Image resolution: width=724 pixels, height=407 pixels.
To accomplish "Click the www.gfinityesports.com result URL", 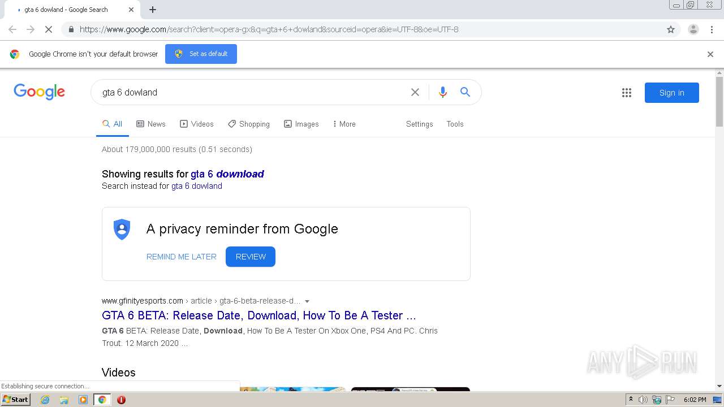I will point(143,301).
